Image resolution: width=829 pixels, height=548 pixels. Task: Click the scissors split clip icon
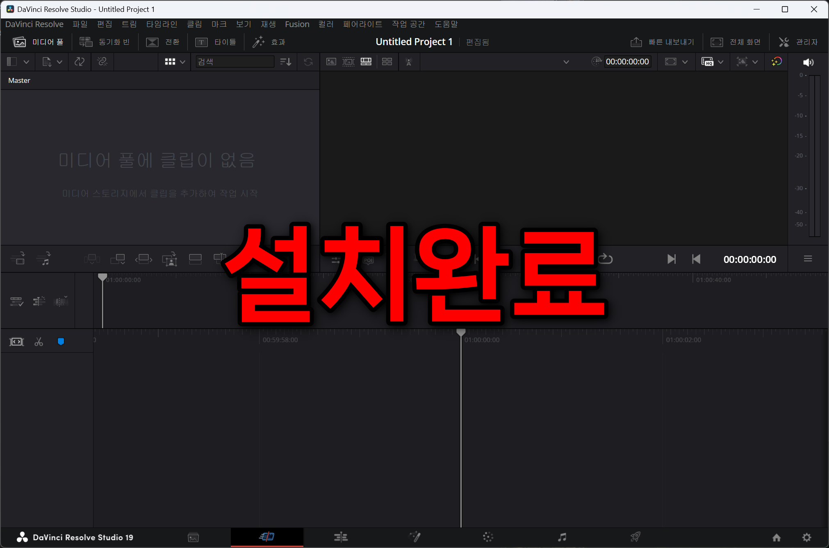[x=39, y=342]
